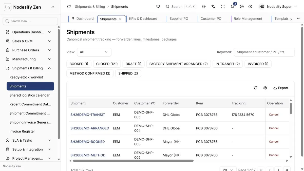The width and height of the screenshot is (304, 171).
Task: Open the help question mark icon
Action: [250, 7]
